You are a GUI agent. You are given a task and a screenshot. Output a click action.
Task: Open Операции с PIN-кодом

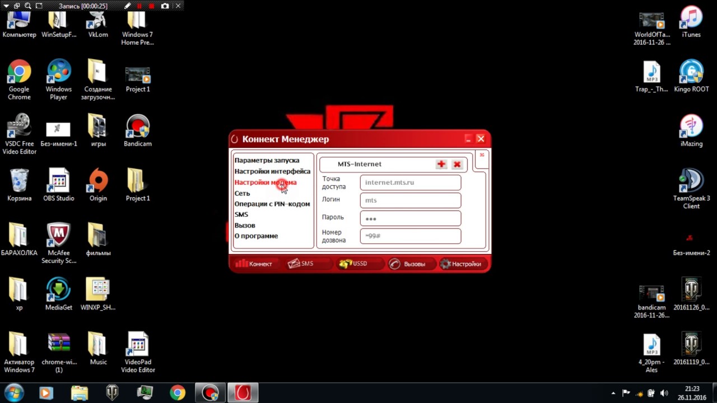click(272, 204)
